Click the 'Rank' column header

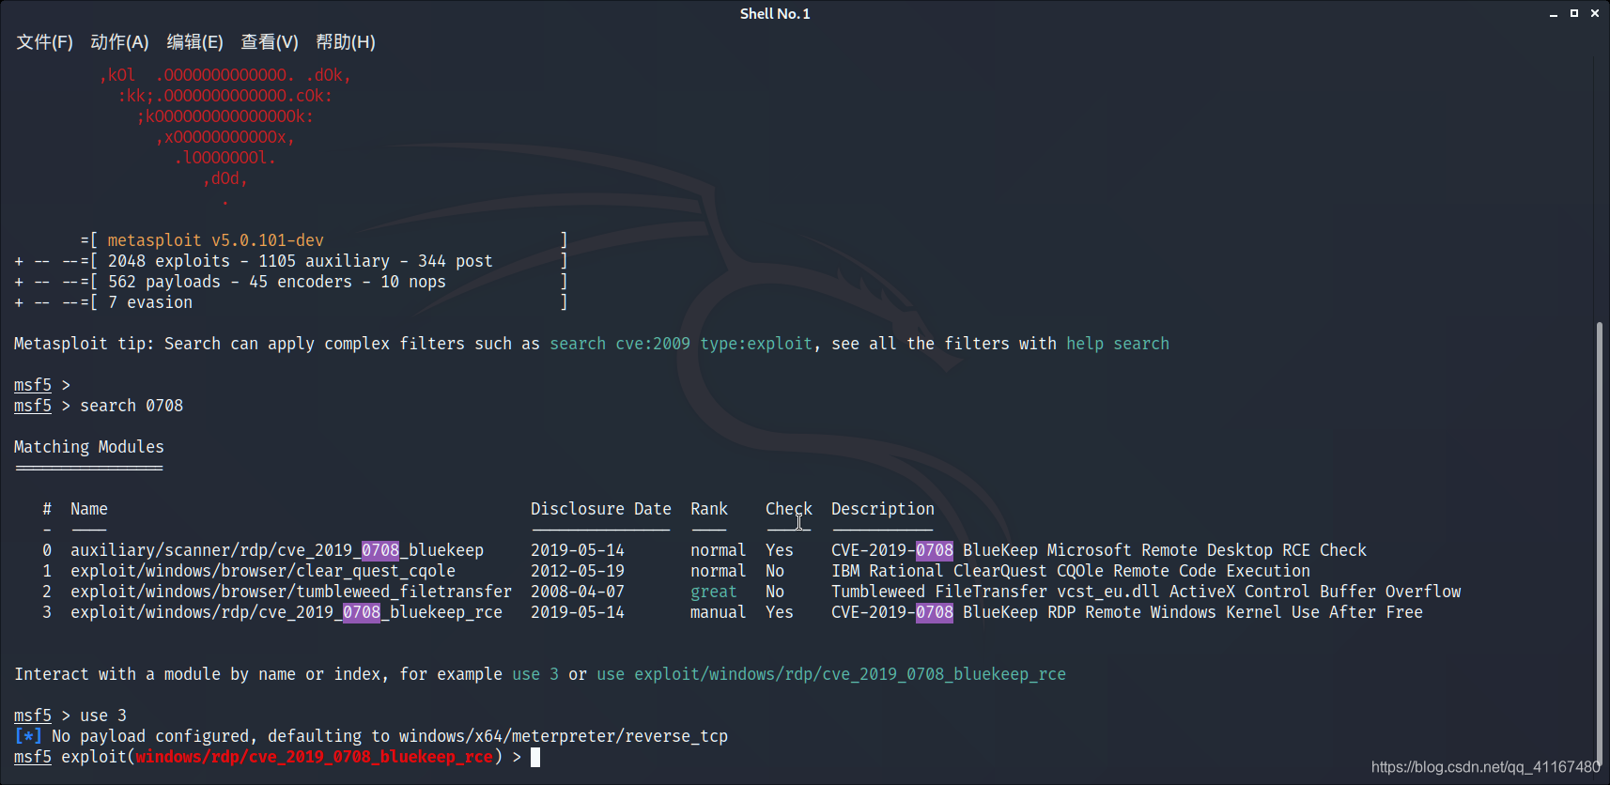(x=709, y=509)
